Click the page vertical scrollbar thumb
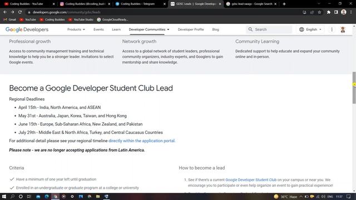Screen dimensions: 356x200 click(x=354, y=88)
